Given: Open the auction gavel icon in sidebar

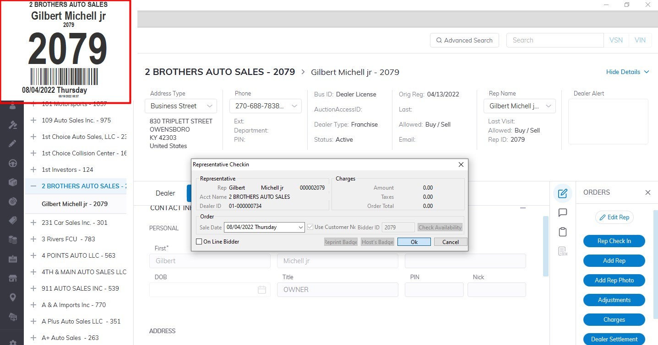Looking at the screenshot, I should click(x=13, y=125).
